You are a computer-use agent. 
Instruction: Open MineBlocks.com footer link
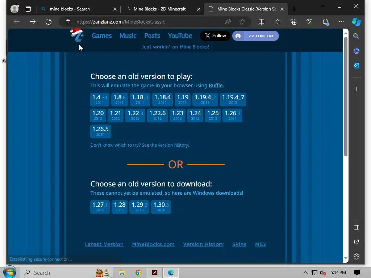[153, 244]
